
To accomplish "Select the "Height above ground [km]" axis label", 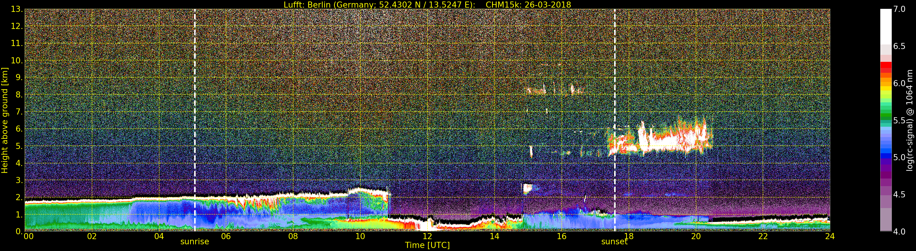I will click(x=5, y=120).
